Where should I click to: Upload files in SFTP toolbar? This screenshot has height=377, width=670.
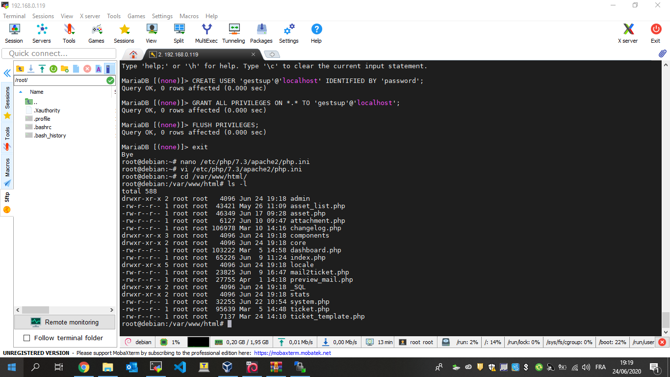42,69
